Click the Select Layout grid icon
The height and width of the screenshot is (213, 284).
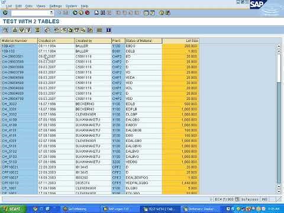pos(99,30)
